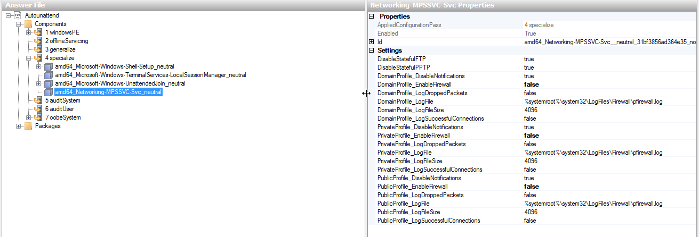Select the 2 offlineServicing pass icon

coord(38,41)
